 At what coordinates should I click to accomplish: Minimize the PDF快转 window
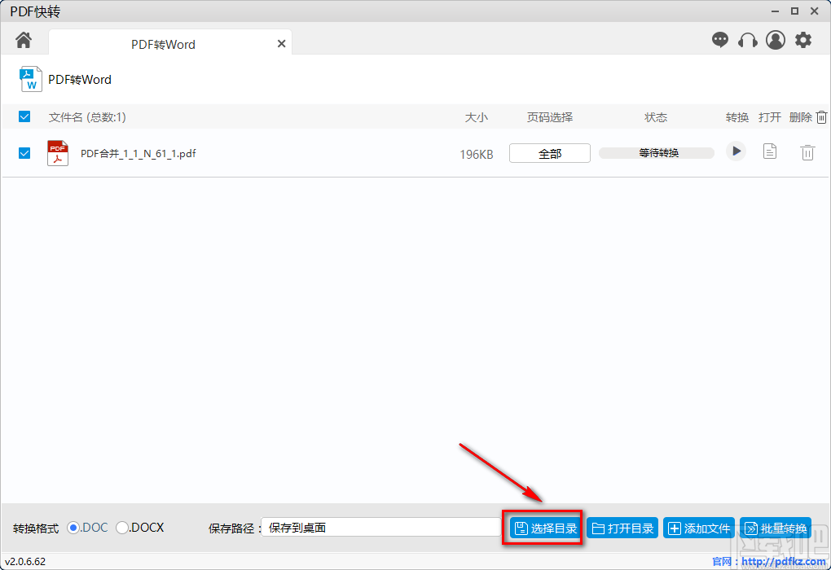775,11
